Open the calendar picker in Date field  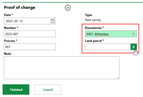pyautogui.click(x=53, y=21)
